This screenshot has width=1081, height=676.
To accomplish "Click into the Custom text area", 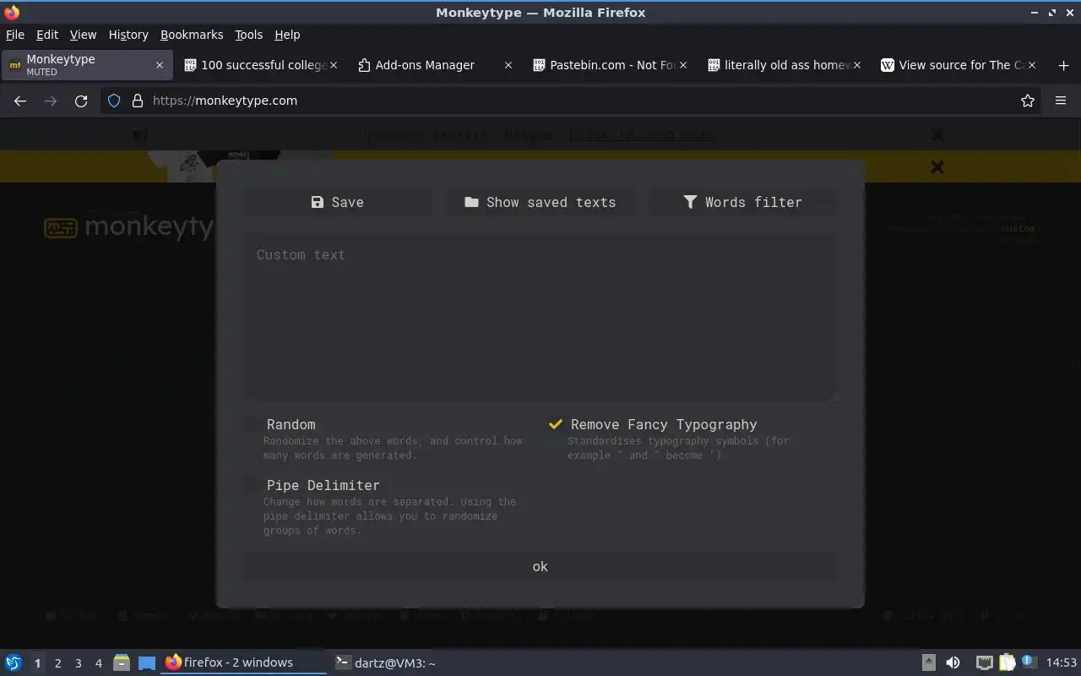I will (x=540, y=317).
